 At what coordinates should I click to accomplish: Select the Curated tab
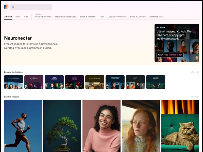[8, 17]
